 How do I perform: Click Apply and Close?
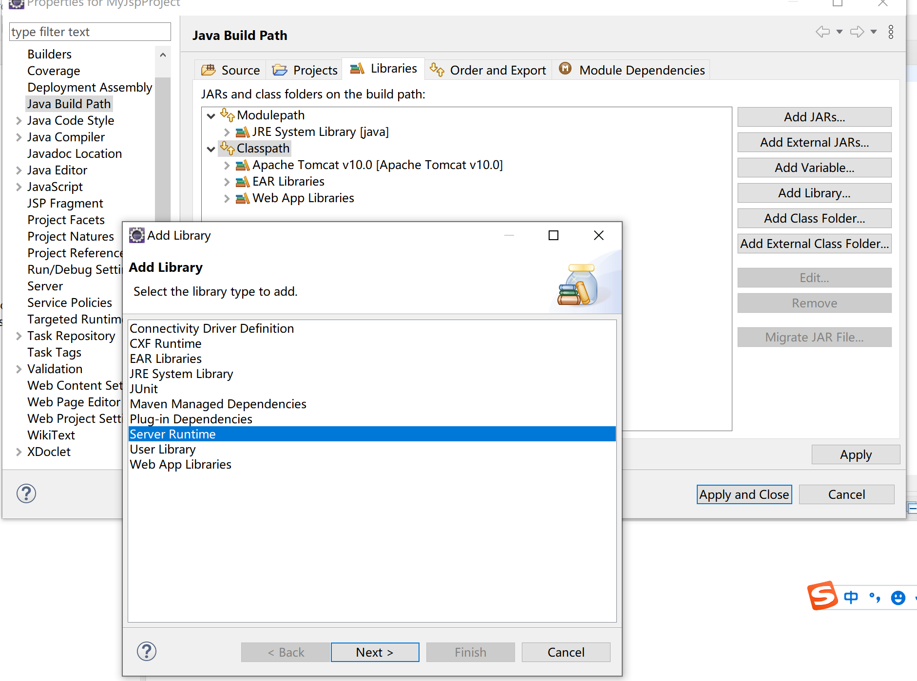click(x=744, y=494)
